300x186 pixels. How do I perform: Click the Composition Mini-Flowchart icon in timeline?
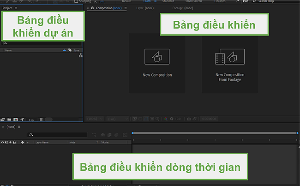pos(94,135)
